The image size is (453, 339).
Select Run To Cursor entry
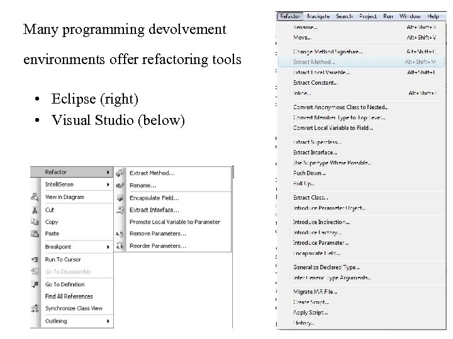[72, 259]
